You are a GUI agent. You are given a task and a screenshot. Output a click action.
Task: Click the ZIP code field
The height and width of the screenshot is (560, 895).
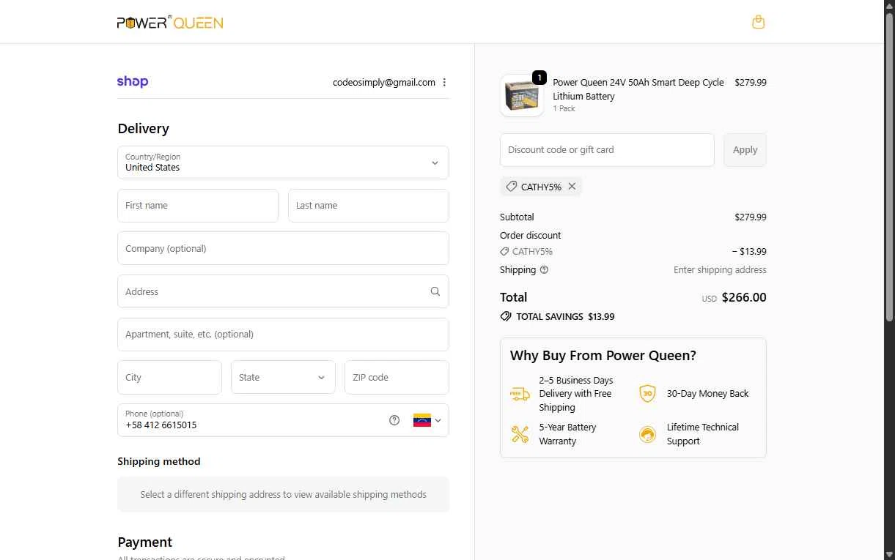click(397, 377)
